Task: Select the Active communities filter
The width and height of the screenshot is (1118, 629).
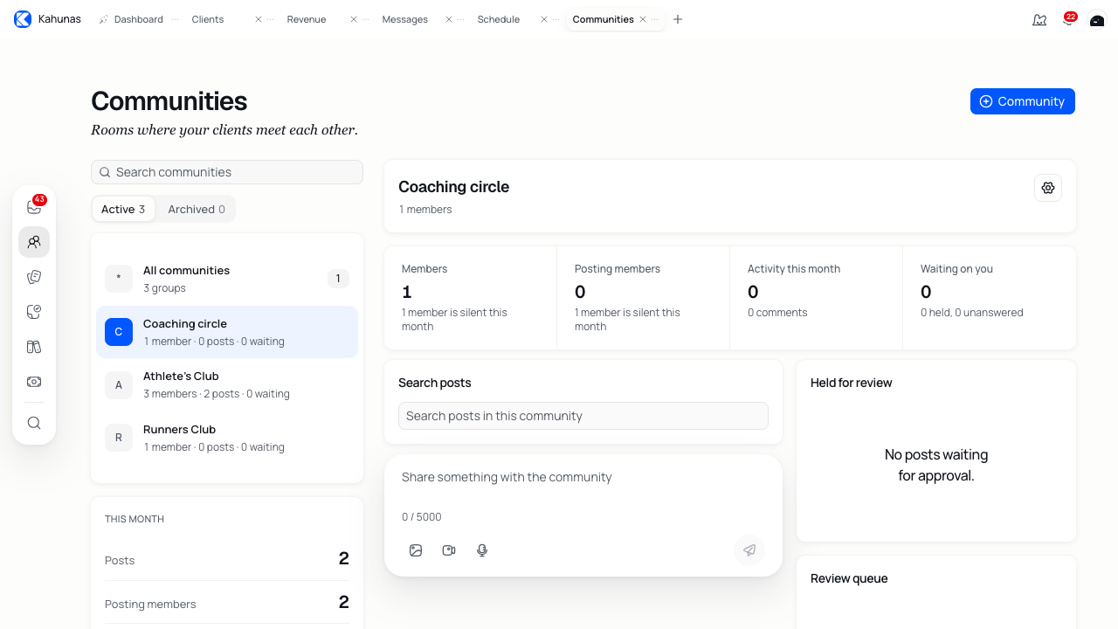Action: click(x=123, y=209)
